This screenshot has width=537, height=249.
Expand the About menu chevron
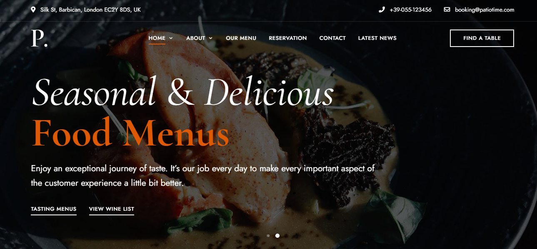210,38
